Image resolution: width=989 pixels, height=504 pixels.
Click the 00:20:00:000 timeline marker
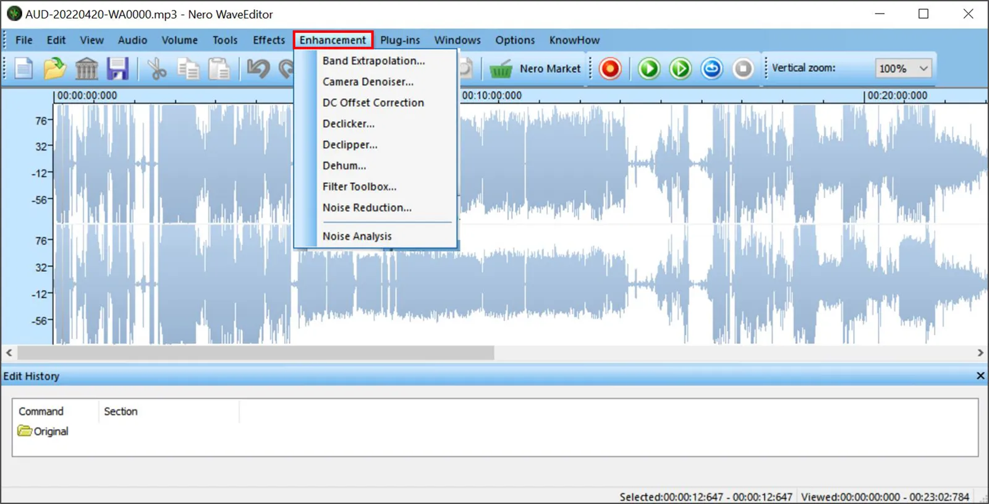[898, 95]
